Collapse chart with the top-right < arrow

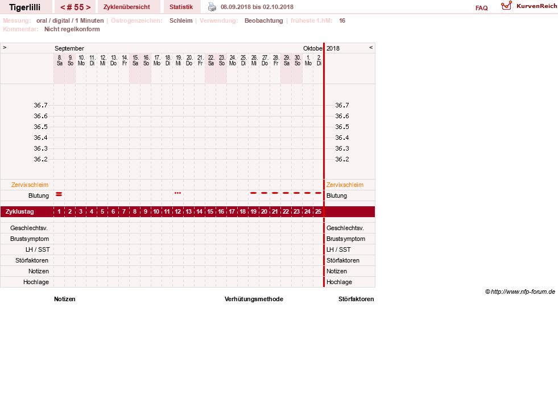tap(371, 47)
